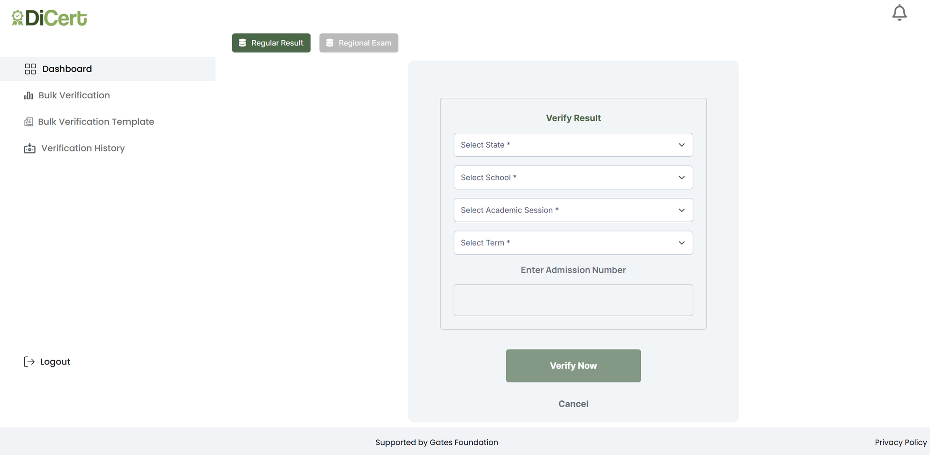Open the Select Academic Session dropdown
The image size is (930, 455).
pyautogui.click(x=573, y=210)
